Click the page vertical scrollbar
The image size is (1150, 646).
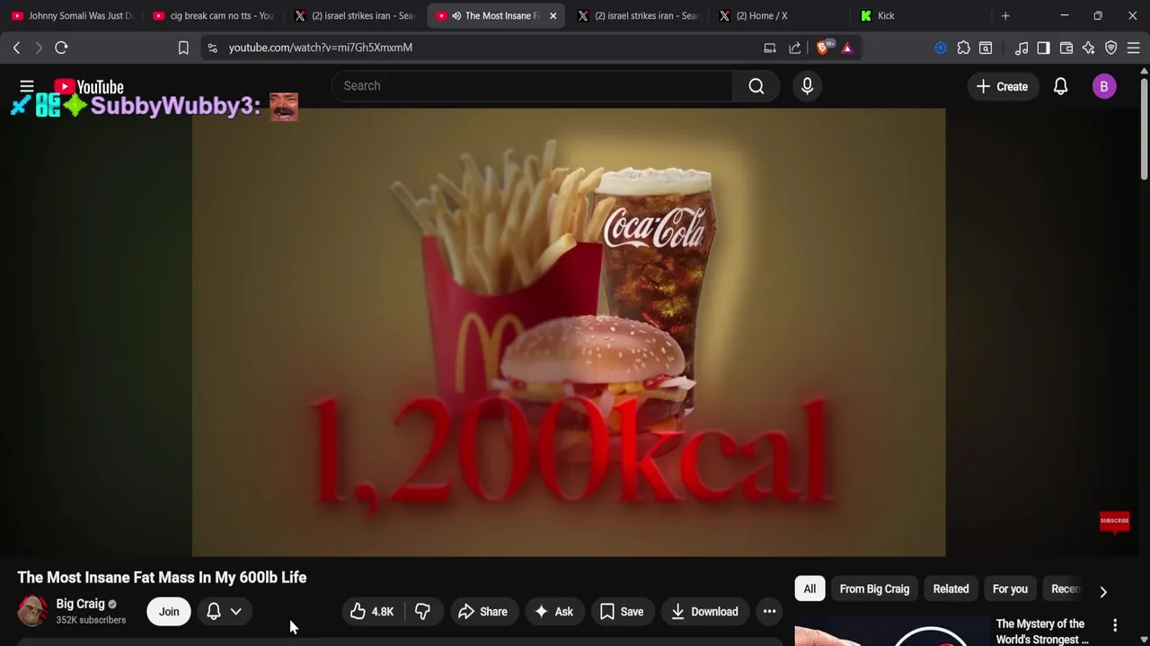pos(1144,130)
